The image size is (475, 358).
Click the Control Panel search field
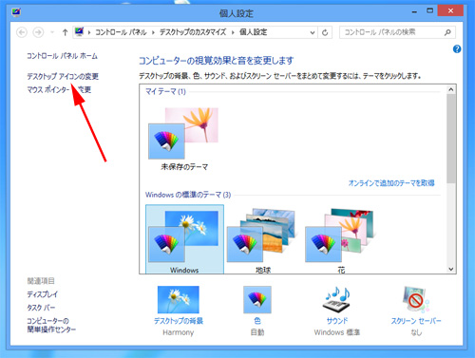[x=397, y=32]
